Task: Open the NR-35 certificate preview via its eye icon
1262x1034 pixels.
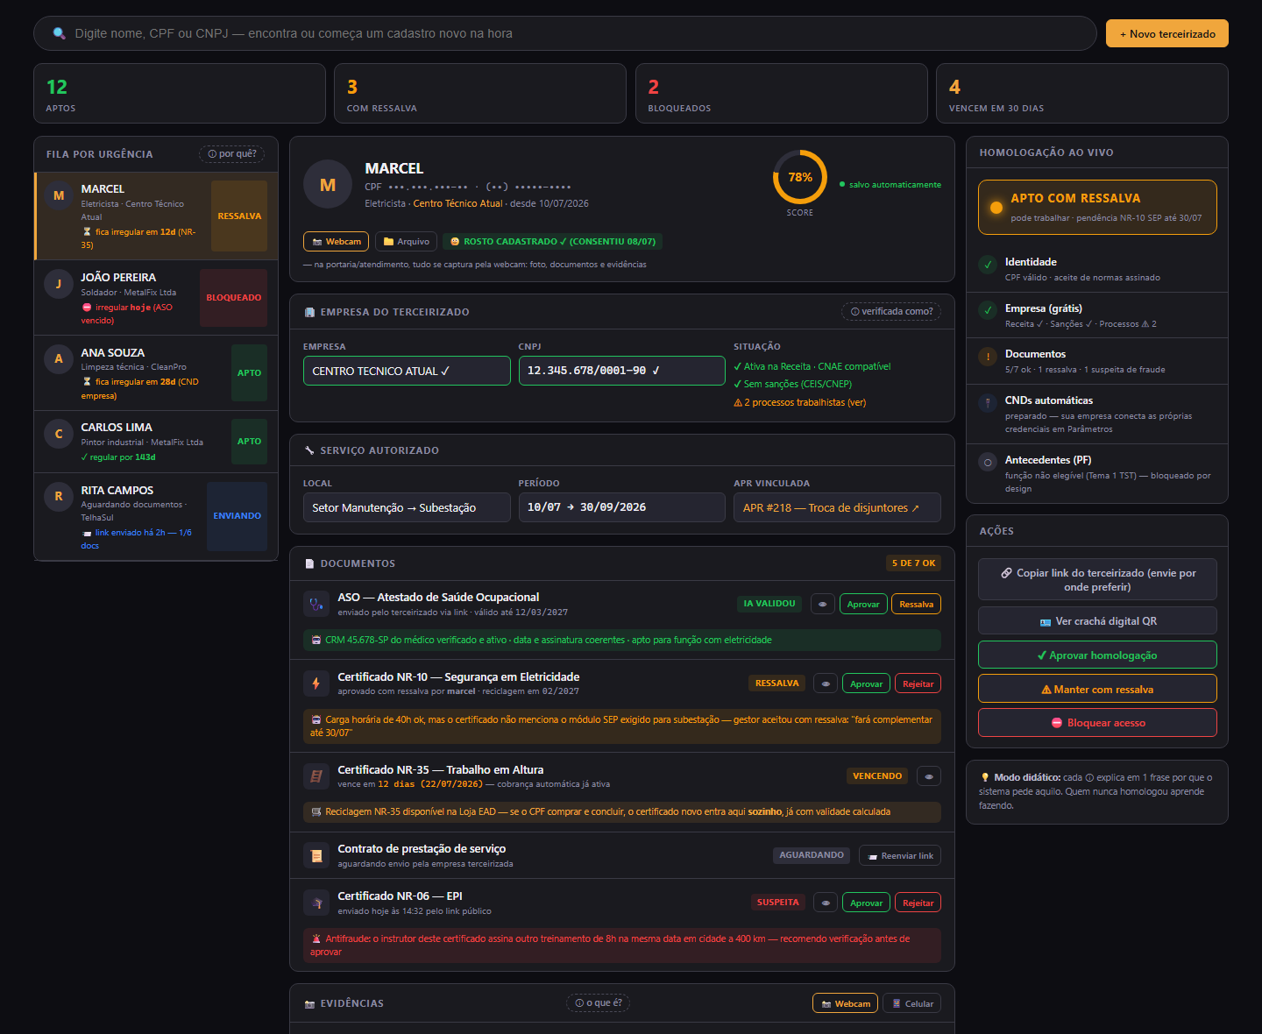Action: coord(929,775)
